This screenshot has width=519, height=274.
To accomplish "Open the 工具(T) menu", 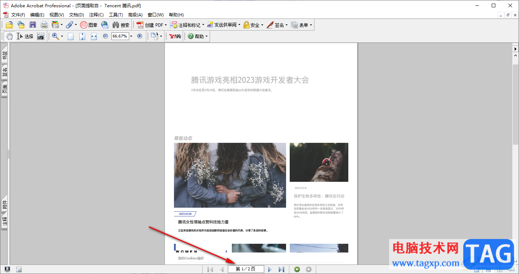I will 116,15.
